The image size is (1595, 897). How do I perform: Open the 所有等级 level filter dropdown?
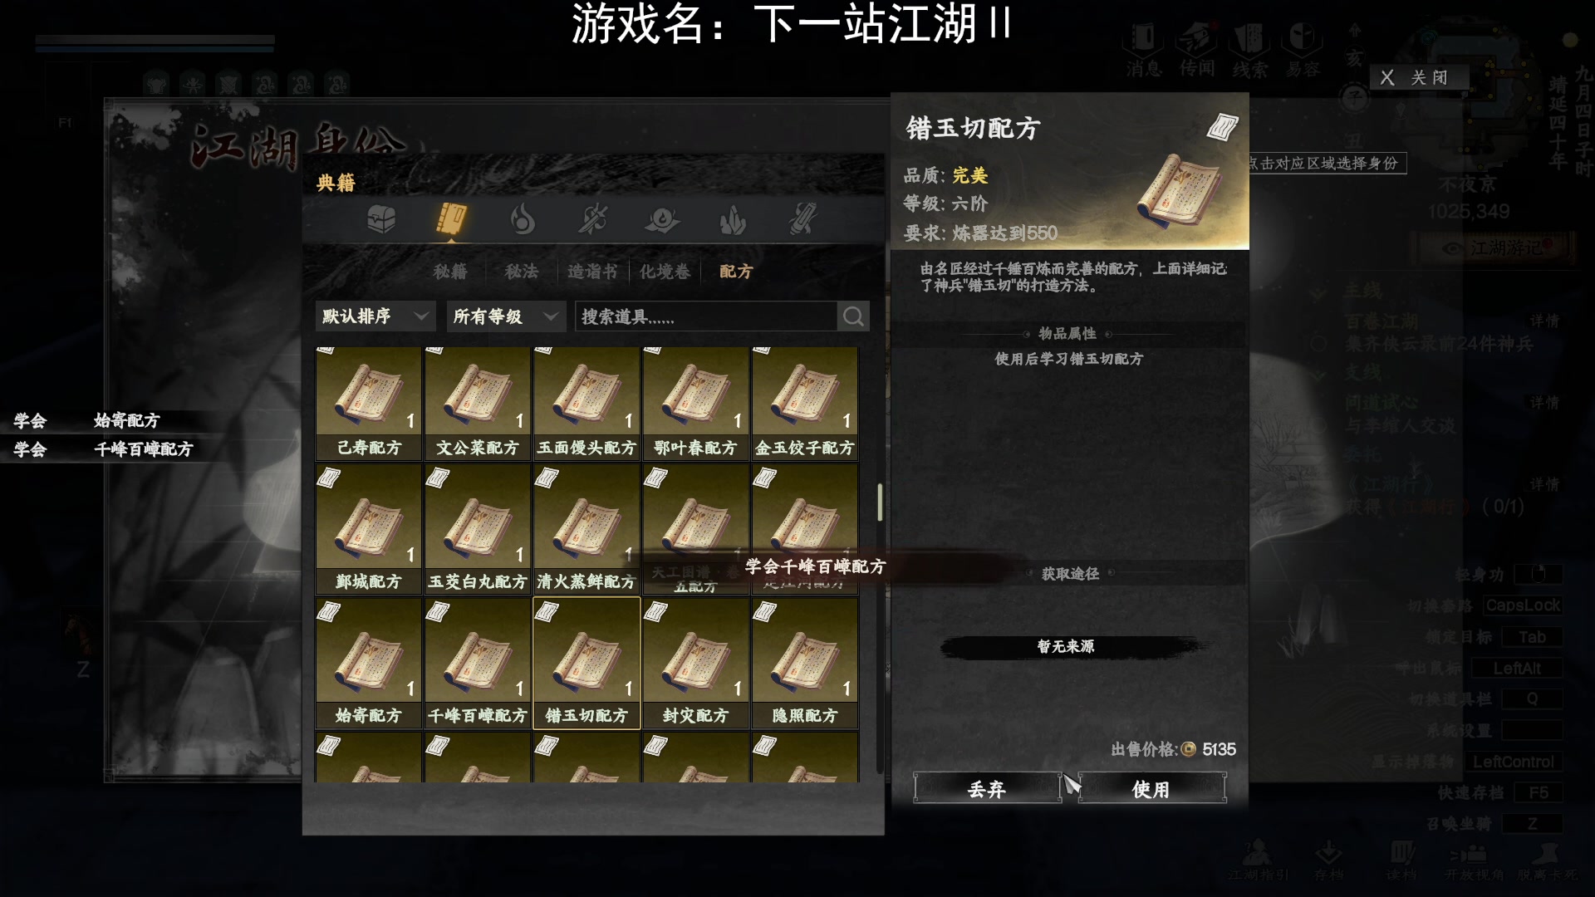click(x=506, y=316)
